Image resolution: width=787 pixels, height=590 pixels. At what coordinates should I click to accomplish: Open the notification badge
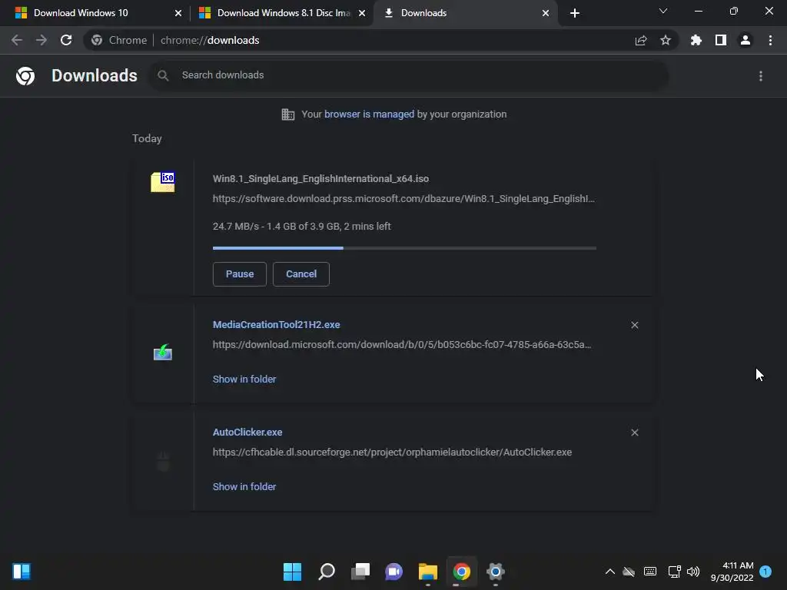click(765, 572)
